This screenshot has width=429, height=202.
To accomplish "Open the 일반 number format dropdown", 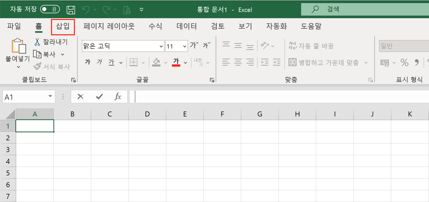I will (x=404, y=46).
